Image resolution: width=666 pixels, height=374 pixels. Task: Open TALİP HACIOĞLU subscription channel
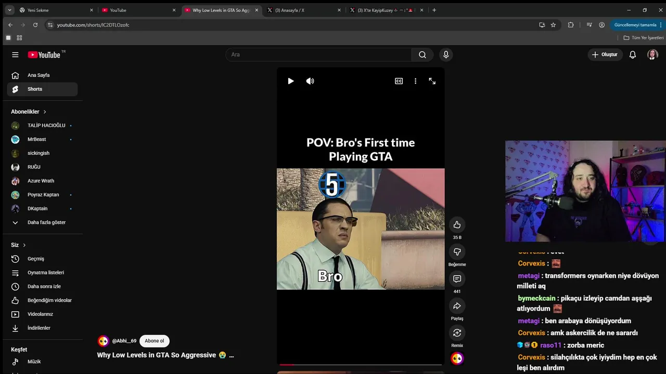click(43, 126)
